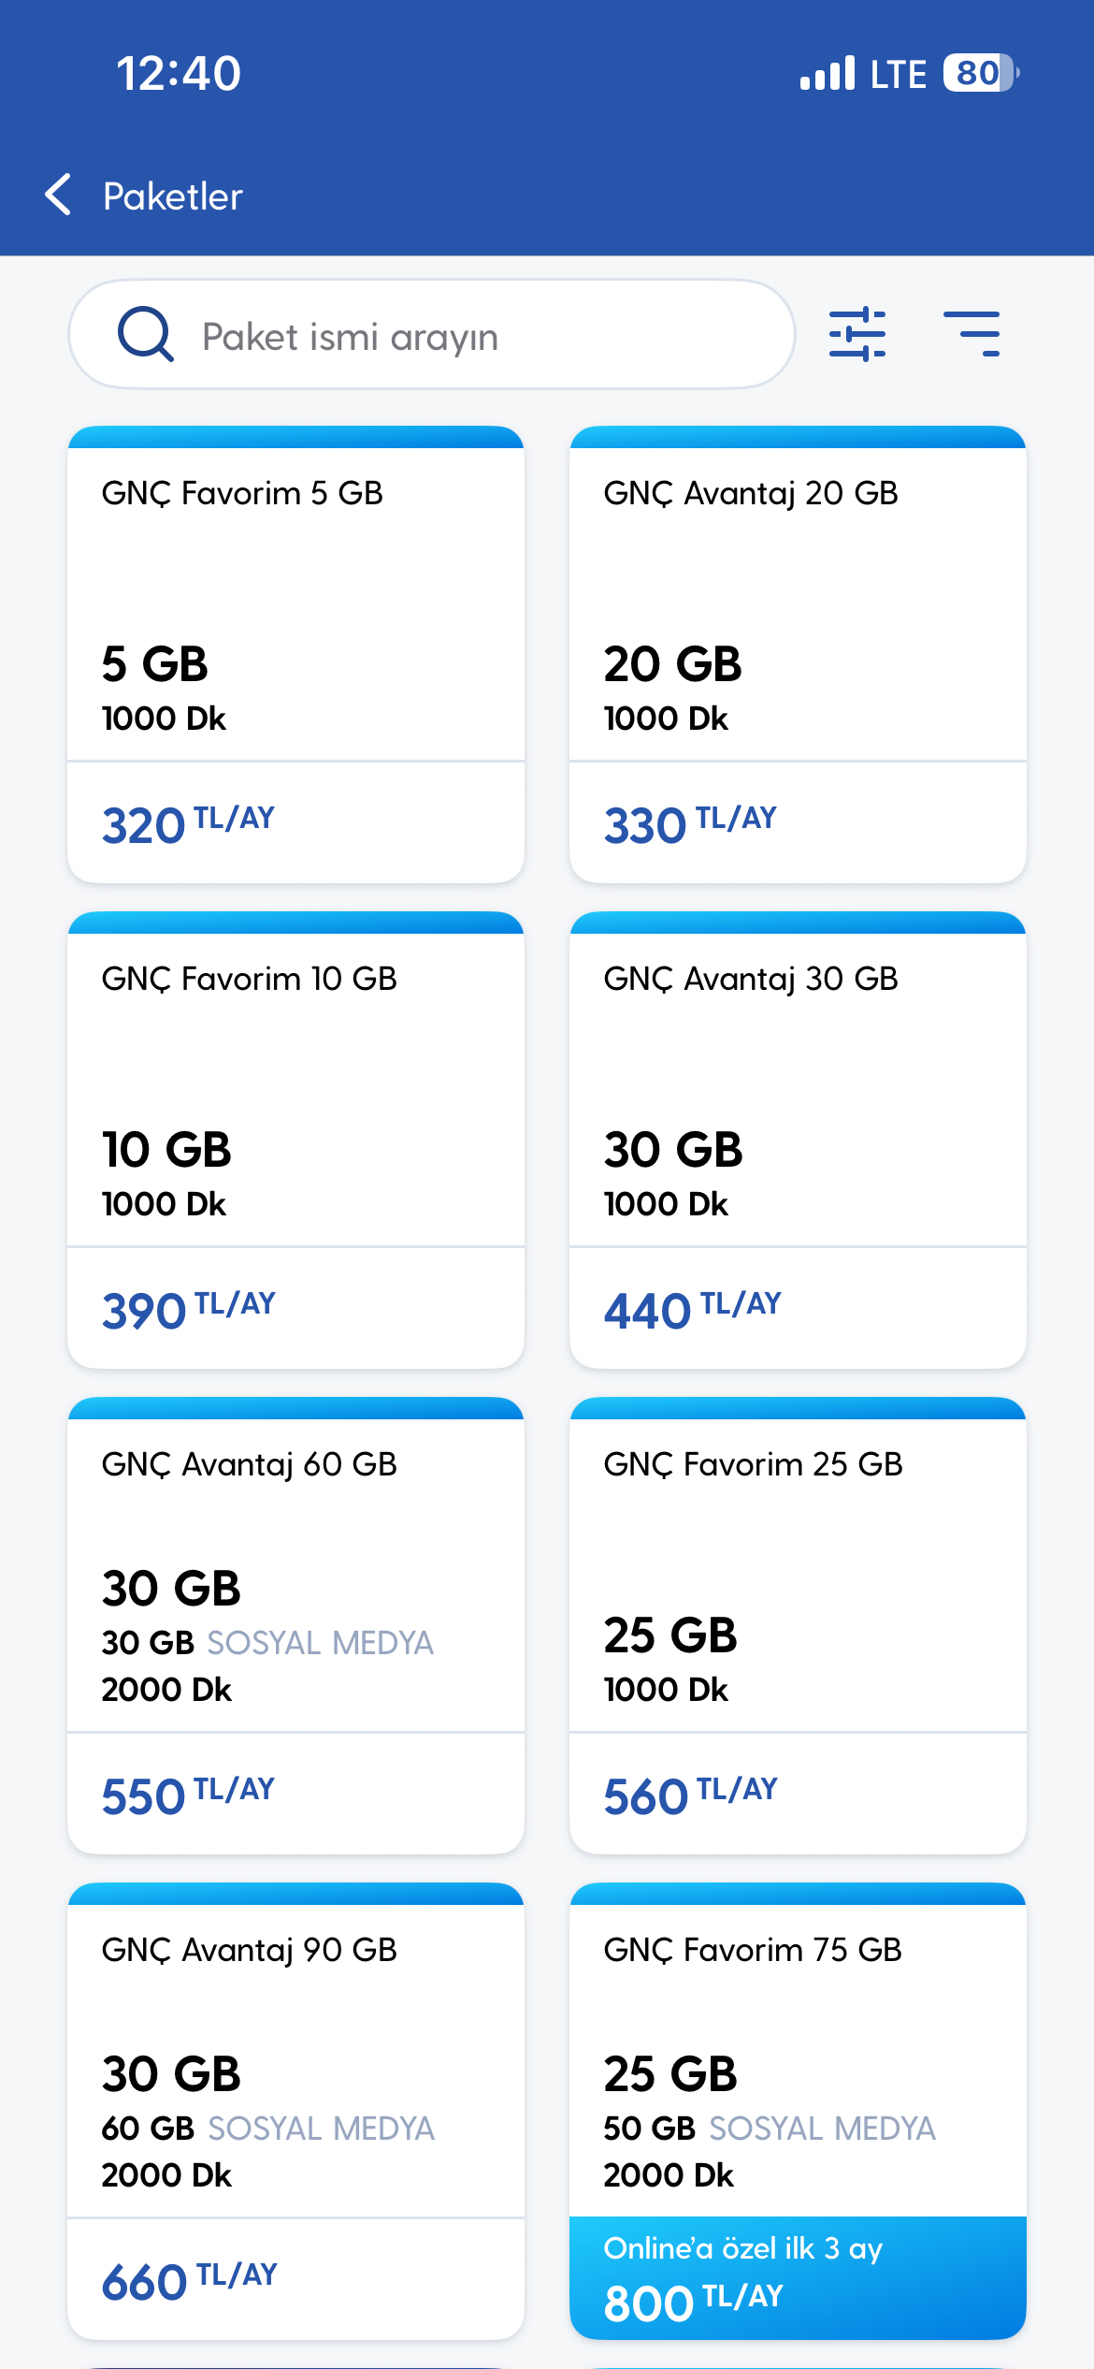
Task: Tap the LTE signal bars indicator
Action: (828, 73)
